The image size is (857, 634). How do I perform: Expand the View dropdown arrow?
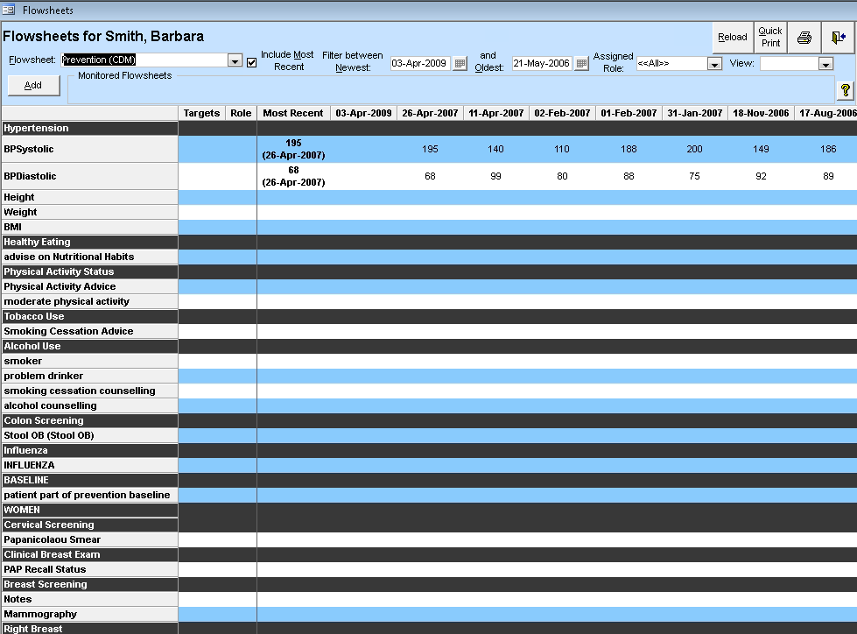(825, 64)
